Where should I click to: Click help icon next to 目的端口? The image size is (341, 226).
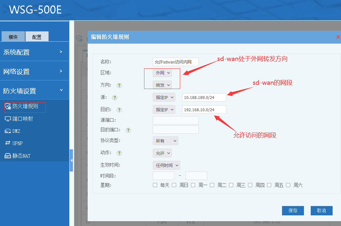(x=128, y=130)
